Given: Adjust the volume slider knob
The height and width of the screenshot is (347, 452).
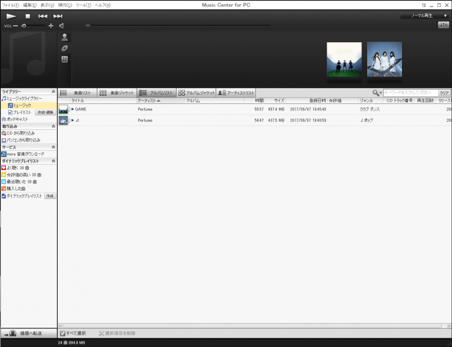Looking at the screenshot, I should (x=24, y=26).
